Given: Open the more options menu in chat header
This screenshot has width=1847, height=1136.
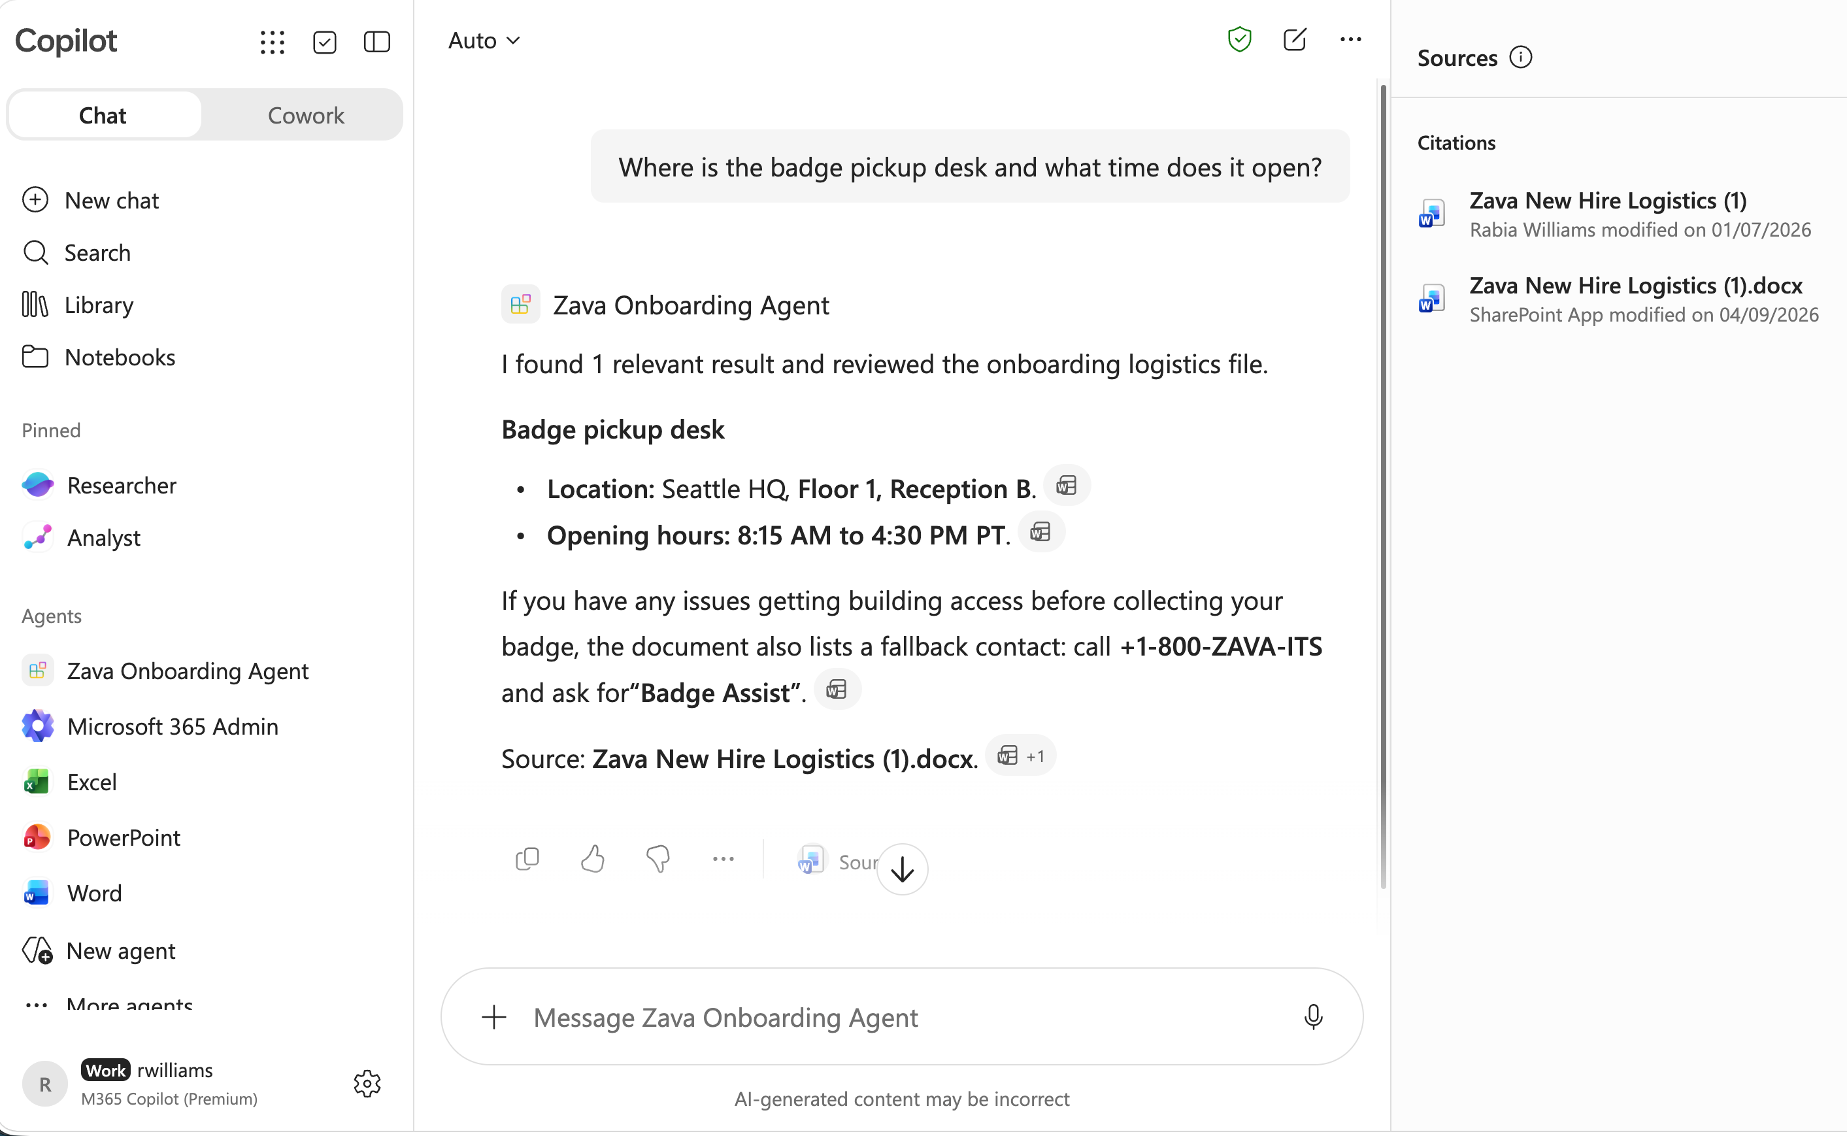Looking at the screenshot, I should tap(1350, 40).
